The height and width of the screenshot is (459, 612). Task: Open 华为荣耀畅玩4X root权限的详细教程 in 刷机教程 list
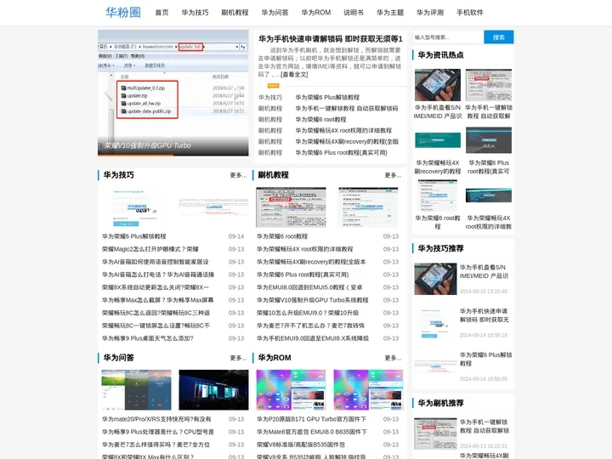click(x=305, y=249)
